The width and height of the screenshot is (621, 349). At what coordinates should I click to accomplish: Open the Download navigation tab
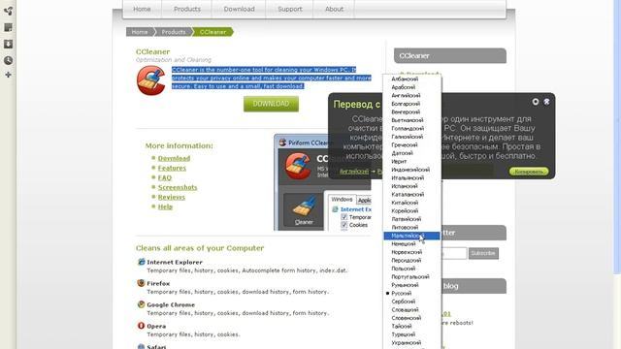(239, 9)
